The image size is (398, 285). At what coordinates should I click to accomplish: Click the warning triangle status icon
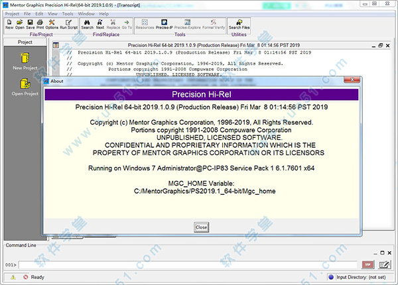click(13, 277)
